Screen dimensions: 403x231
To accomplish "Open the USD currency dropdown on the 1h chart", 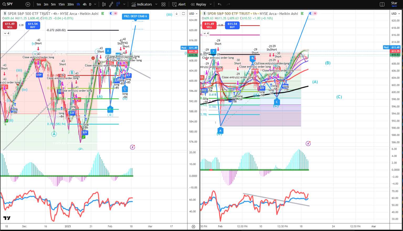I will pyautogui.click(x=396, y=14).
